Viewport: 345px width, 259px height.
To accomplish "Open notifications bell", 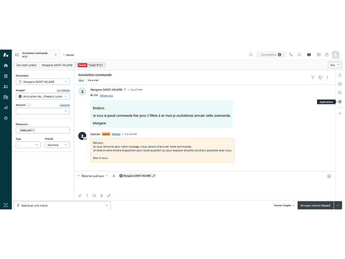I will pyautogui.click(x=299, y=55).
